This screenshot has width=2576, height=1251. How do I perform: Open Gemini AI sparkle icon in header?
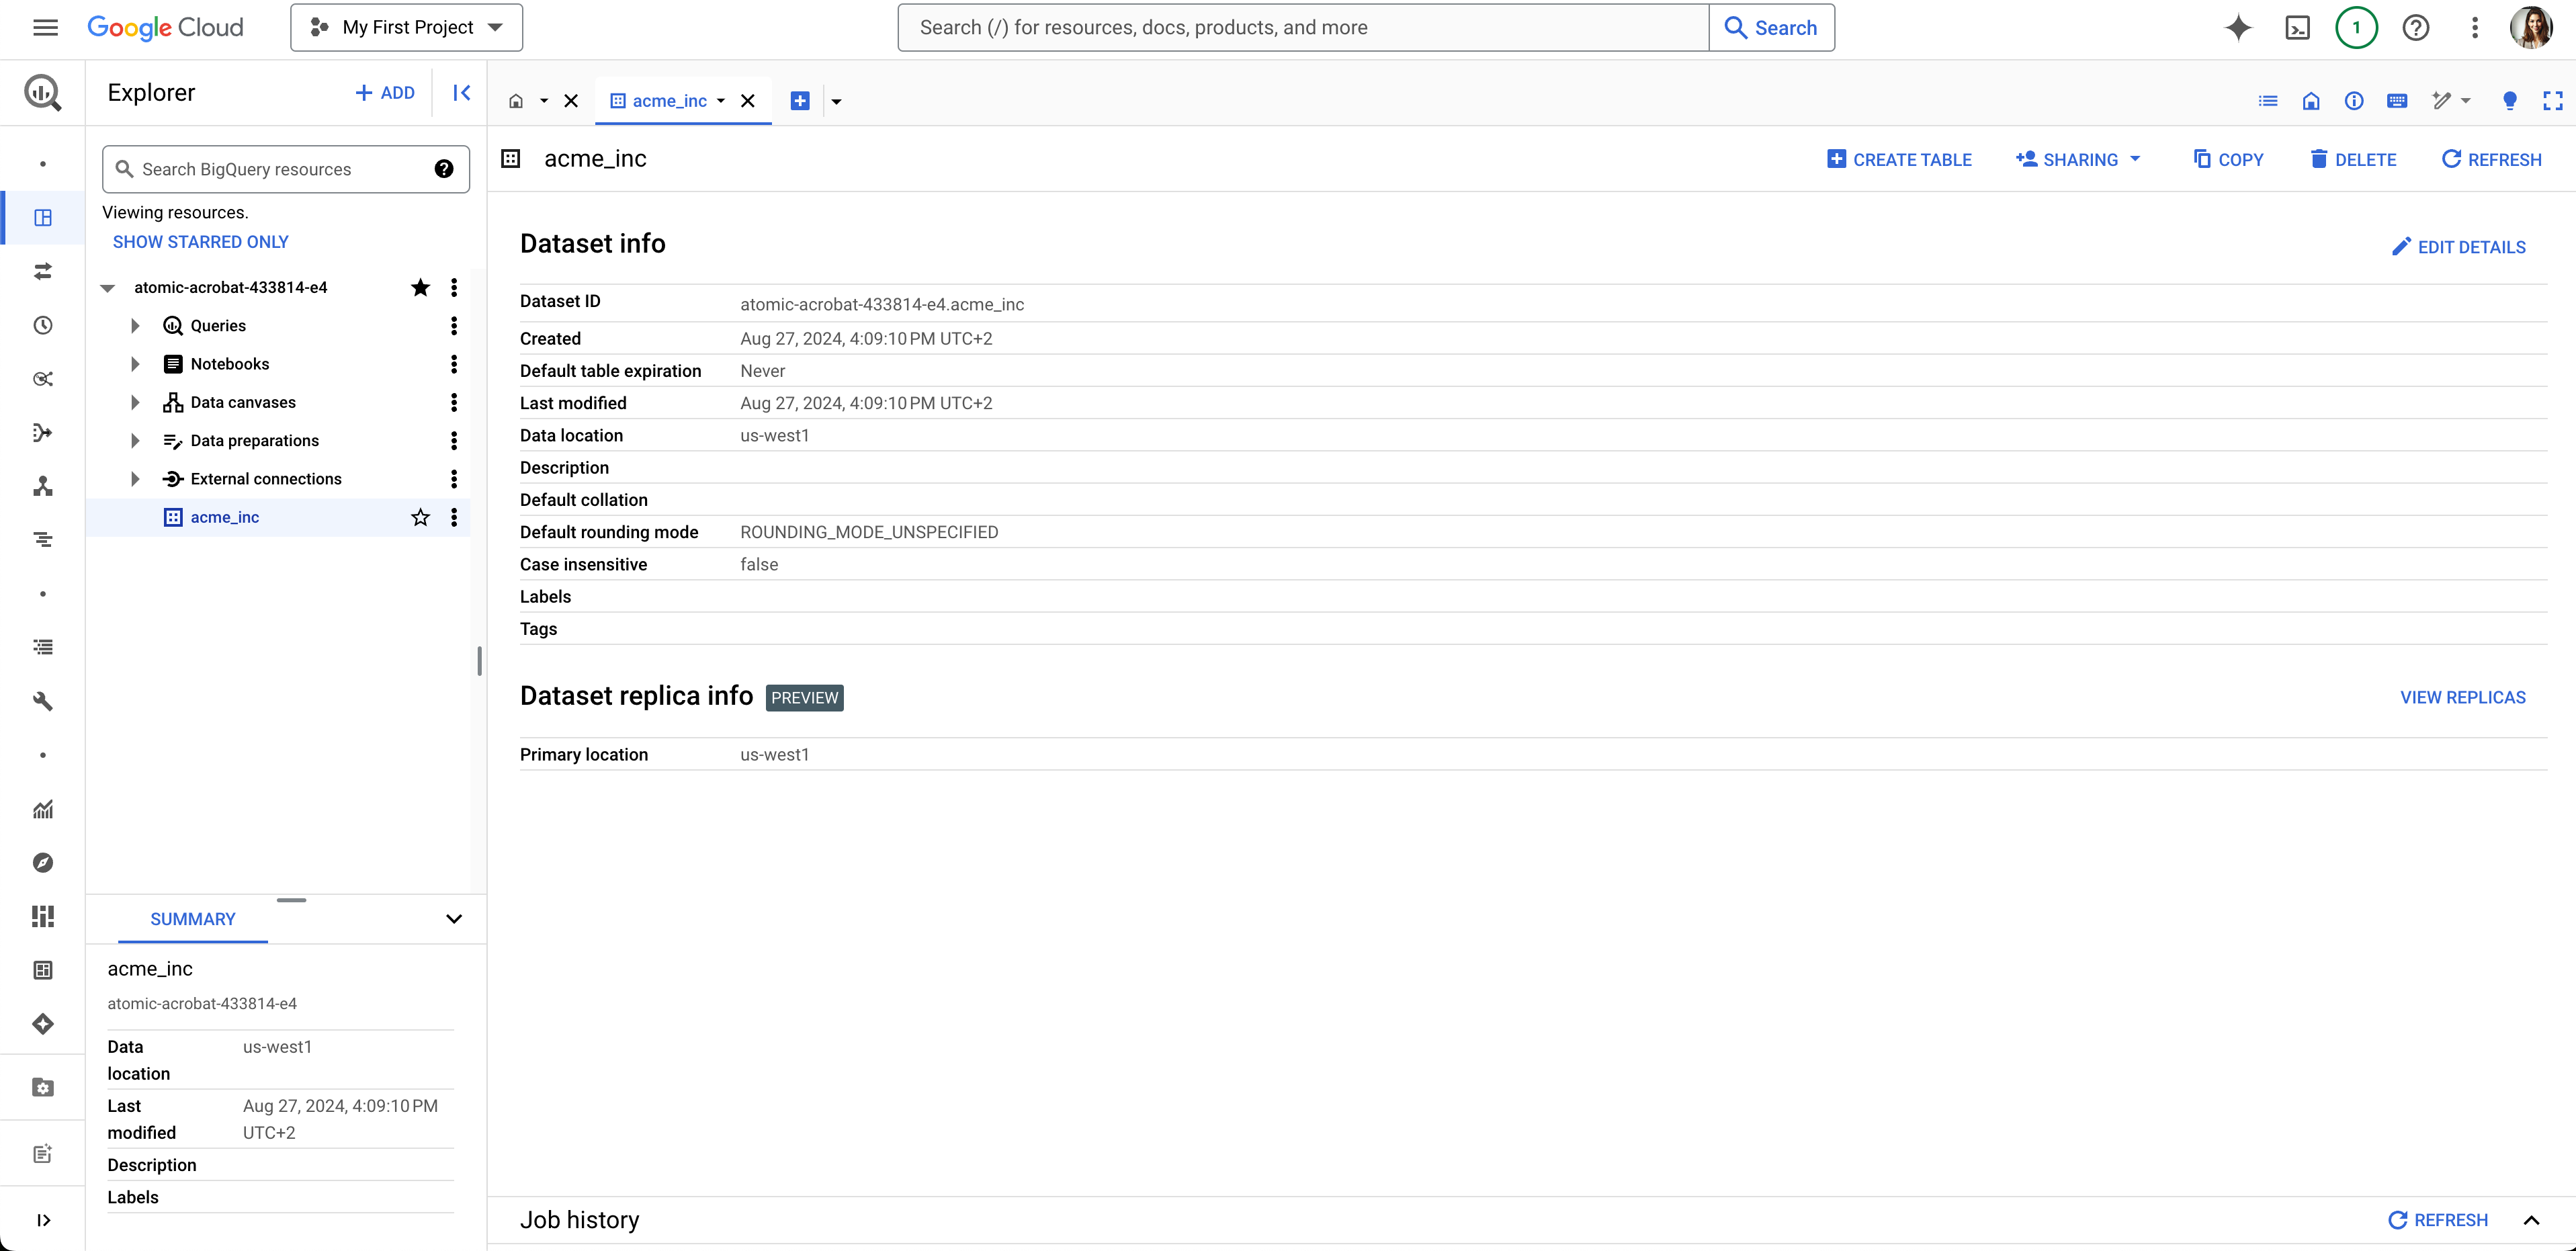tap(2238, 27)
